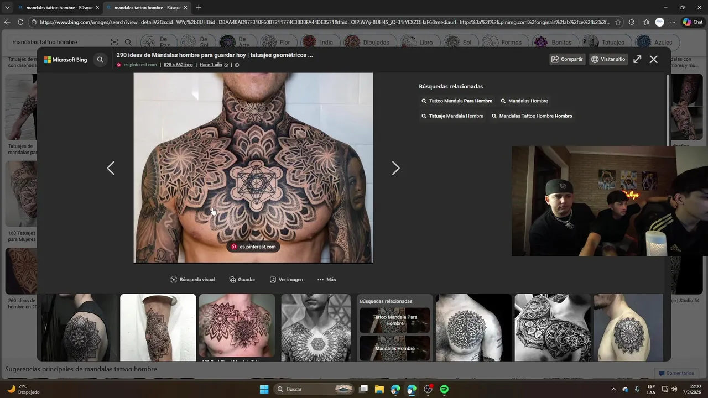
Task: Click the Dibujadas filter chip
Action: (369, 42)
